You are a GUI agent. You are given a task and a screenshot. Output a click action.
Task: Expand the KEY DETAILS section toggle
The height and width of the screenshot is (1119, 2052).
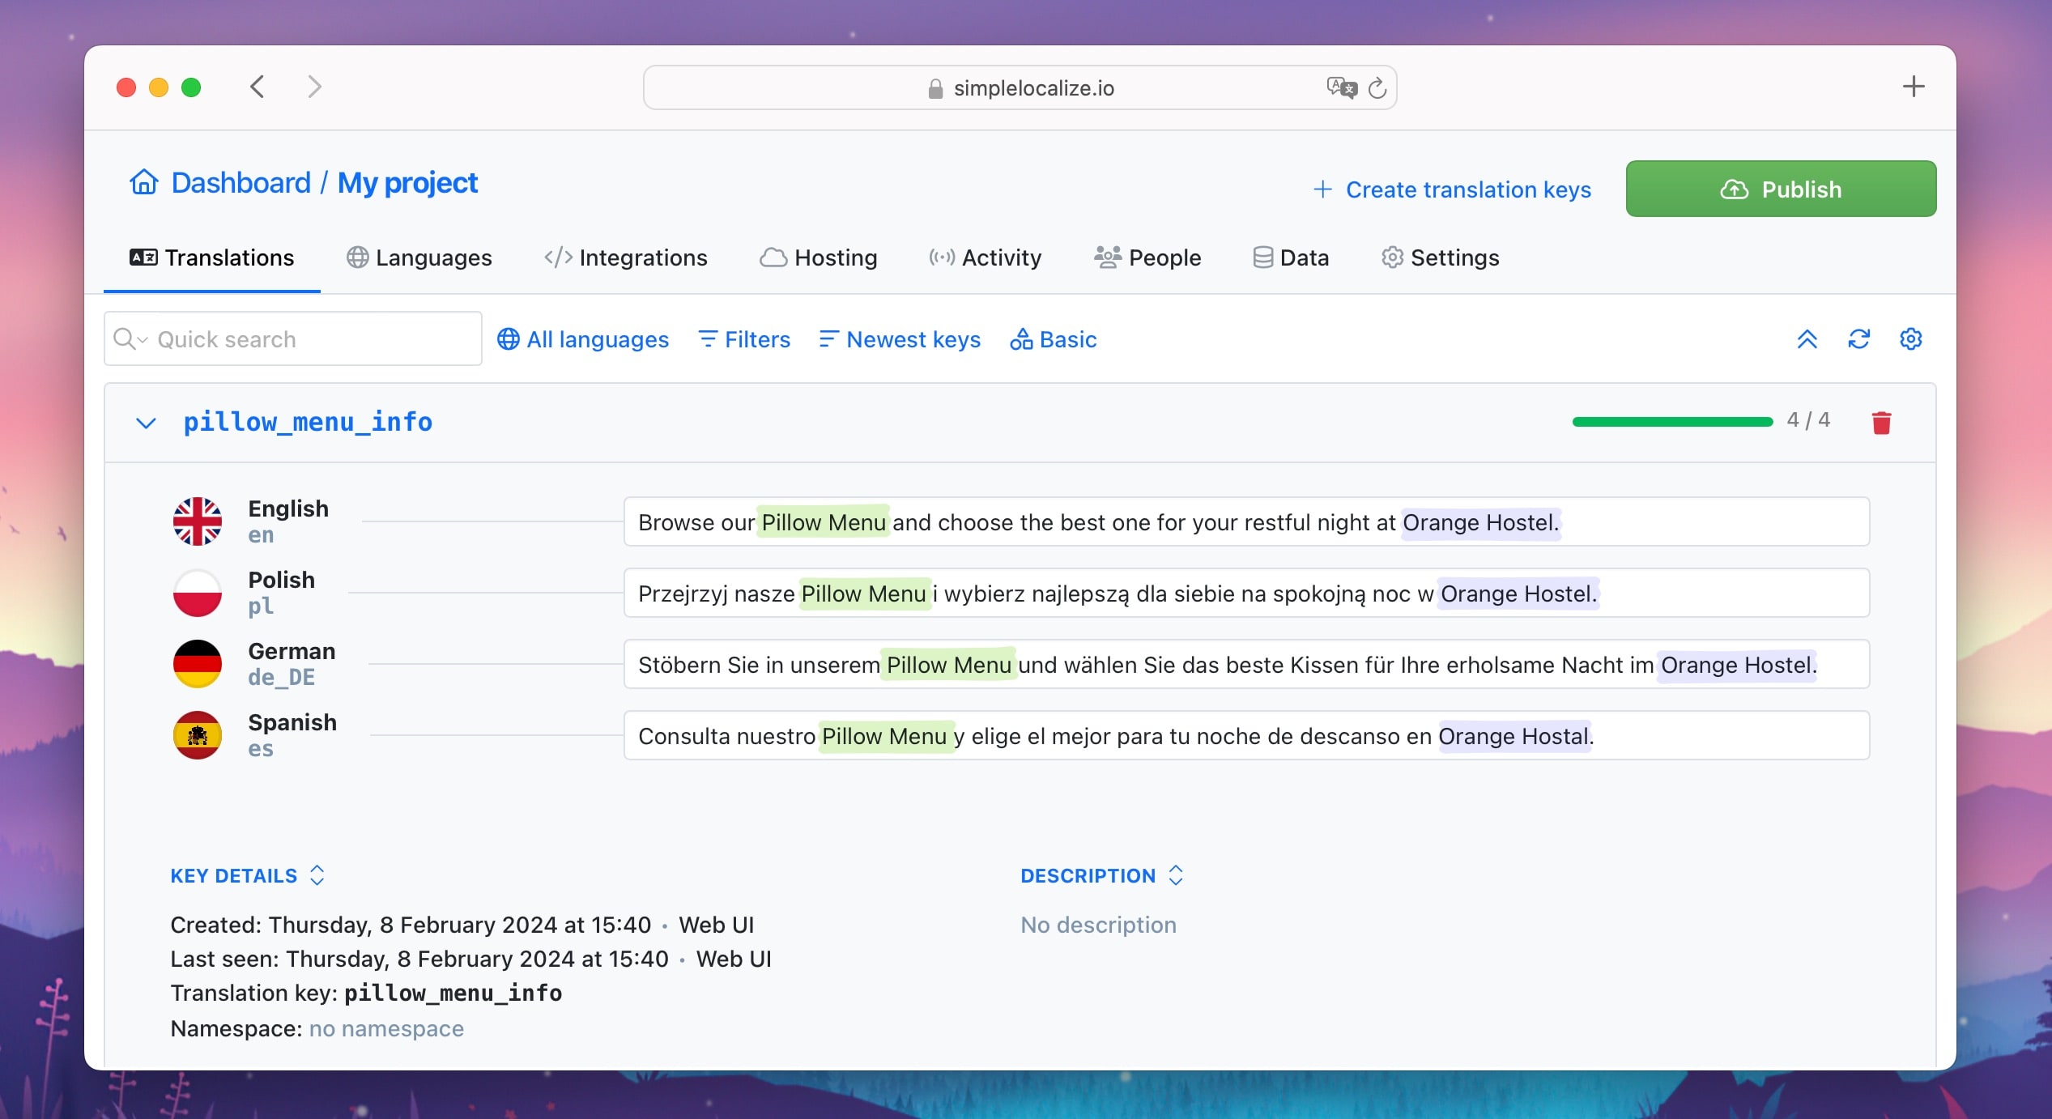click(x=317, y=875)
